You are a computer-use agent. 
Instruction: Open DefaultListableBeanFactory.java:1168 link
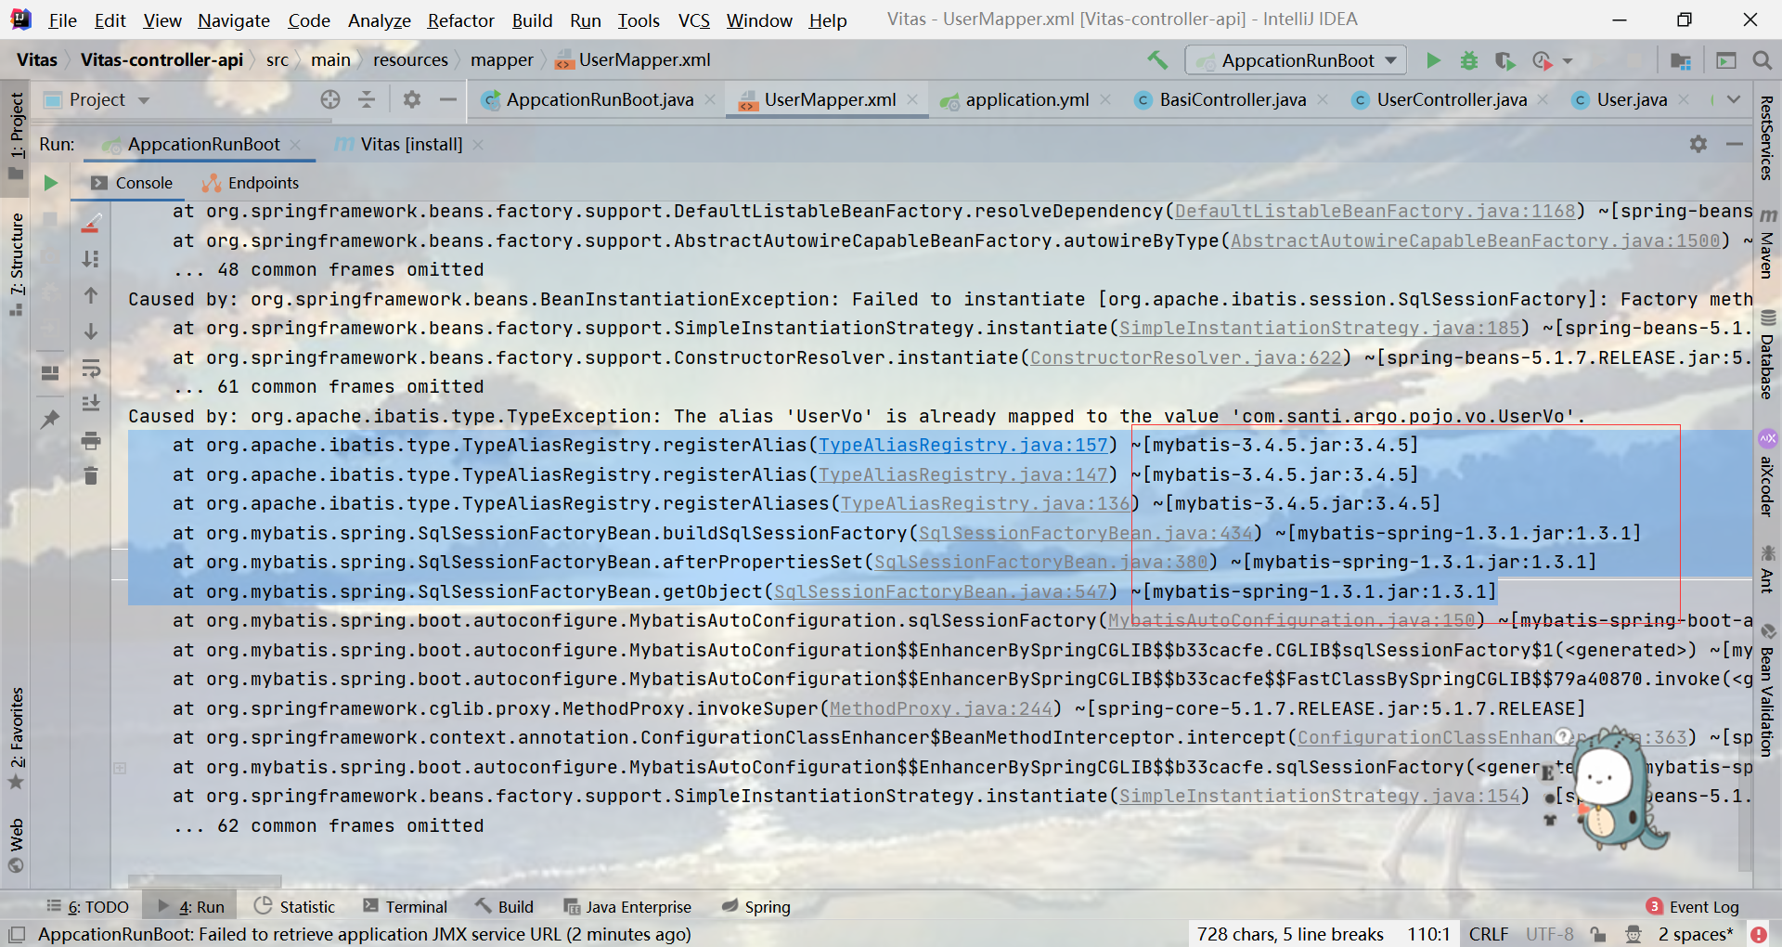coord(1375,212)
